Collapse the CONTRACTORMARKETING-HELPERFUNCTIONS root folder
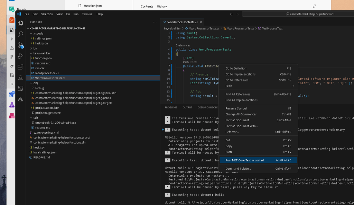The height and width of the screenshot is (205, 354). click(x=28, y=28)
